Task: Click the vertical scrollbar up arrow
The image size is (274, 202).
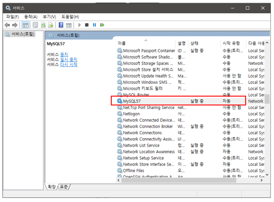Action: [x=267, y=43]
